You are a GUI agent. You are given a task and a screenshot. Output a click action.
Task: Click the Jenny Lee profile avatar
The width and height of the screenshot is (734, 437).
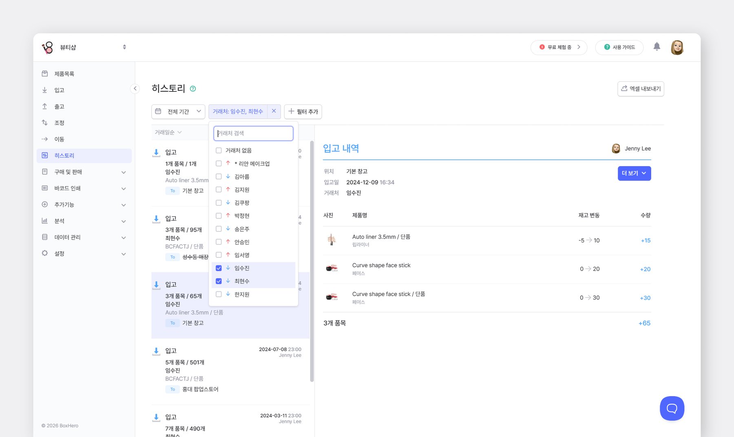coord(677,47)
